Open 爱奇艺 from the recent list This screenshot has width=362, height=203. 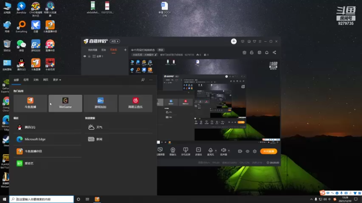(48, 163)
